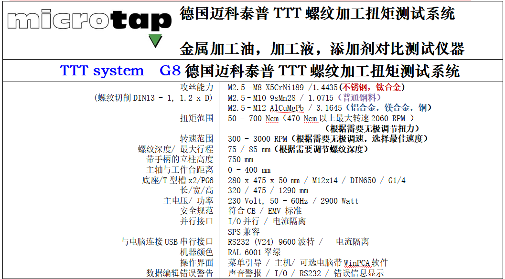Click label '螺纹深度/ 最大行程'
This screenshot has height=279, width=505.
[175, 149]
